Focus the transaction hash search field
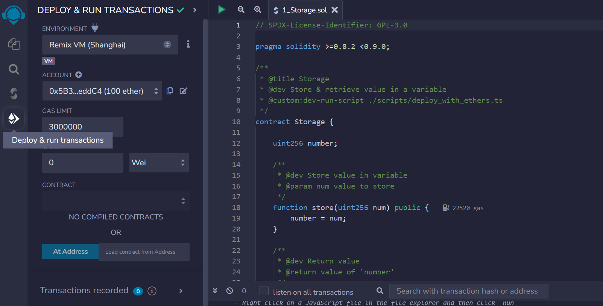 pyautogui.click(x=468, y=291)
